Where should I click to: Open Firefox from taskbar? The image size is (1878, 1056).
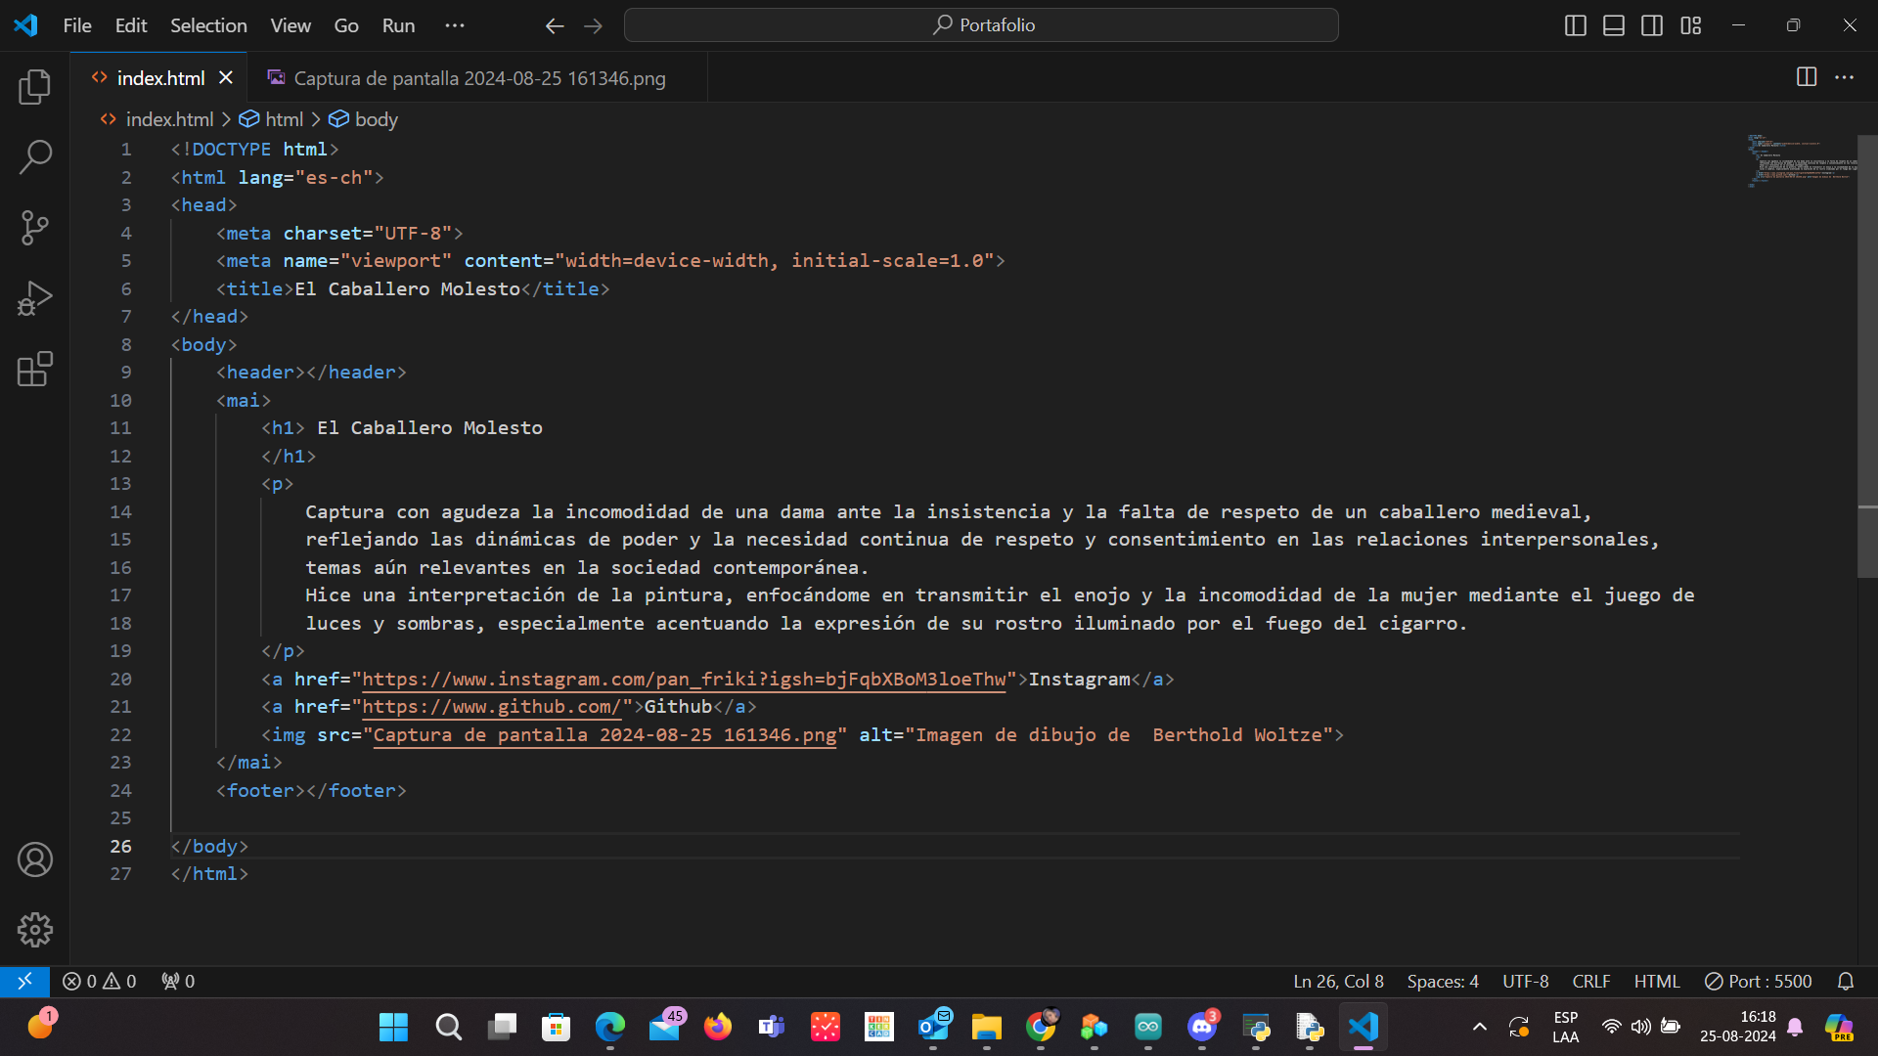pos(718,1027)
